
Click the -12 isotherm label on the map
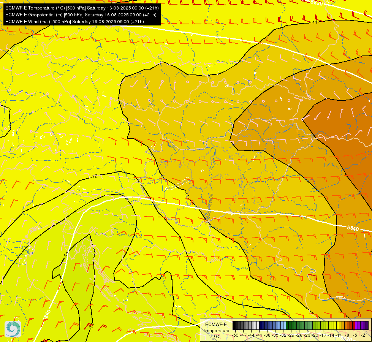(95, 176)
